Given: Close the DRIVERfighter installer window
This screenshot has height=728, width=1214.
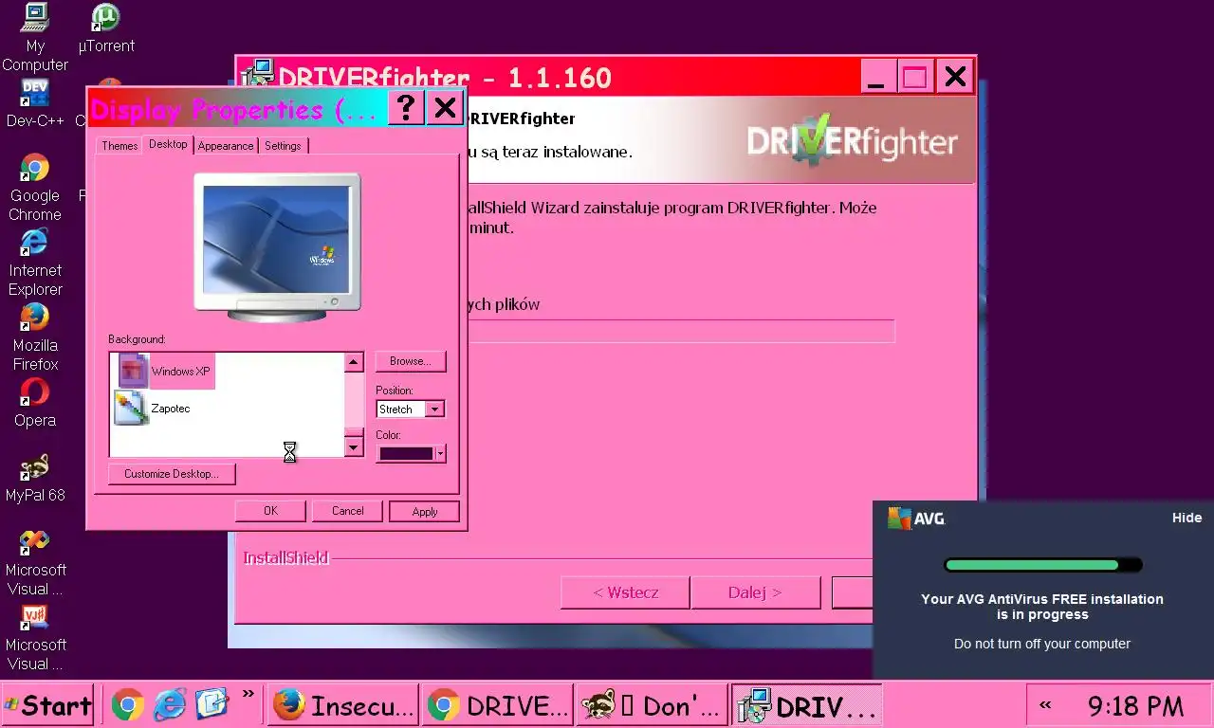Looking at the screenshot, I should (955, 77).
